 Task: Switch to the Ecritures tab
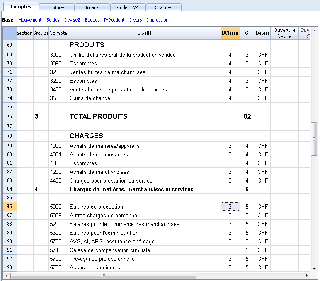(56, 7)
